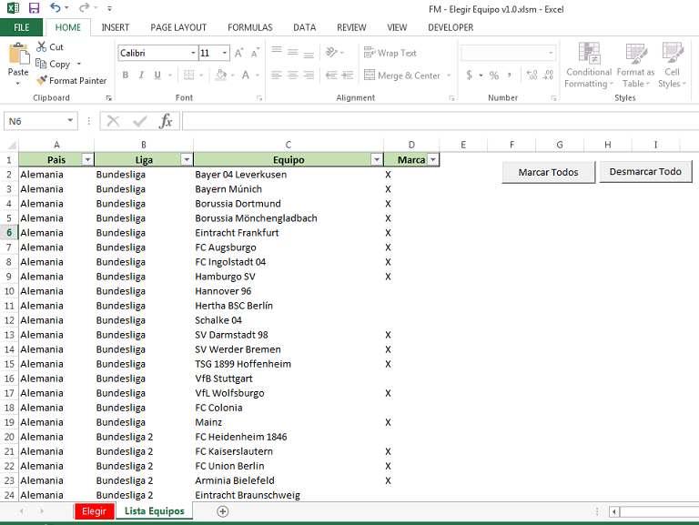Screen dimensions: 699x525
Task: Switch to the FORMULAS tab
Action: pyautogui.click(x=250, y=27)
